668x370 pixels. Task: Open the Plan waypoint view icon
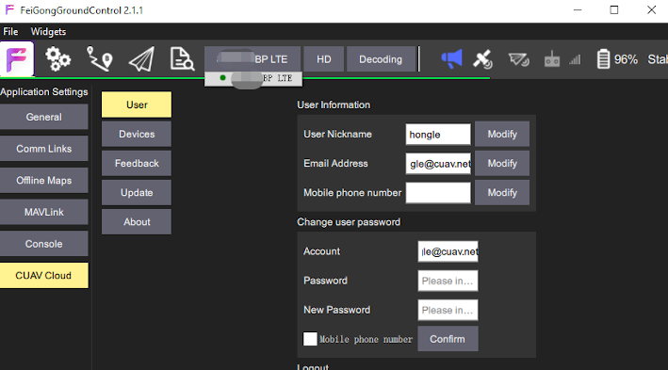click(100, 58)
